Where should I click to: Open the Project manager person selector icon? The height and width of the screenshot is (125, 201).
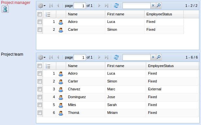(x=5, y=9)
